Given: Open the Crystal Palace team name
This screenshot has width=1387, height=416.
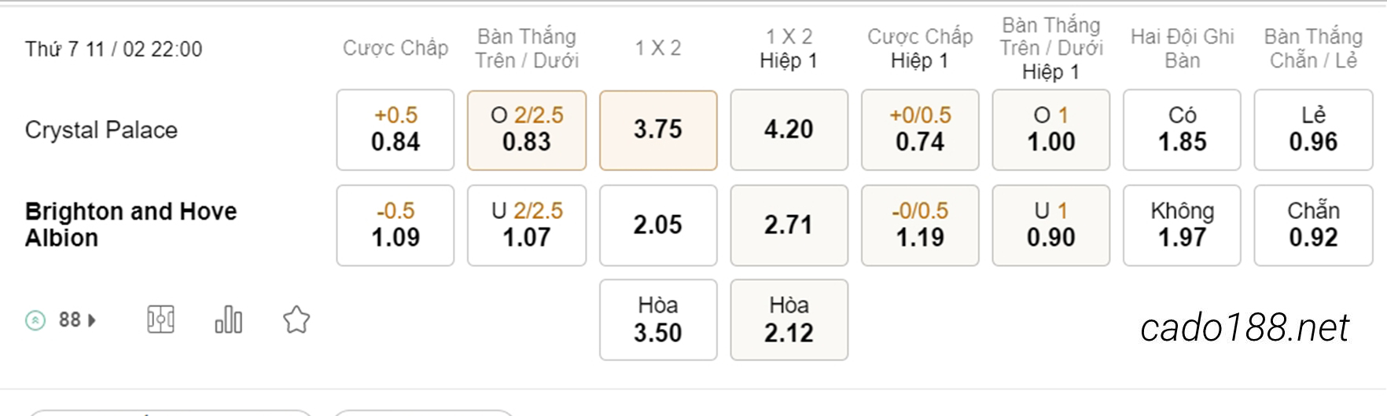Looking at the screenshot, I should click(x=101, y=130).
